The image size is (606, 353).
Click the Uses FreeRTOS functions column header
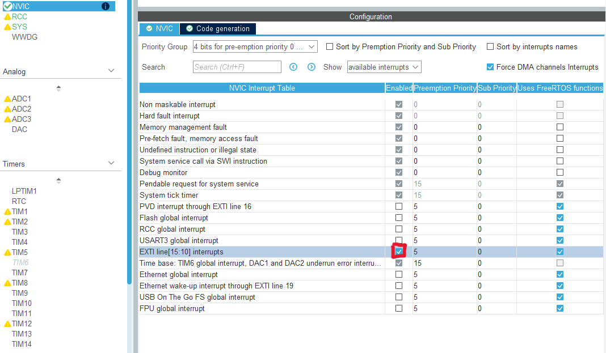(x=560, y=88)
